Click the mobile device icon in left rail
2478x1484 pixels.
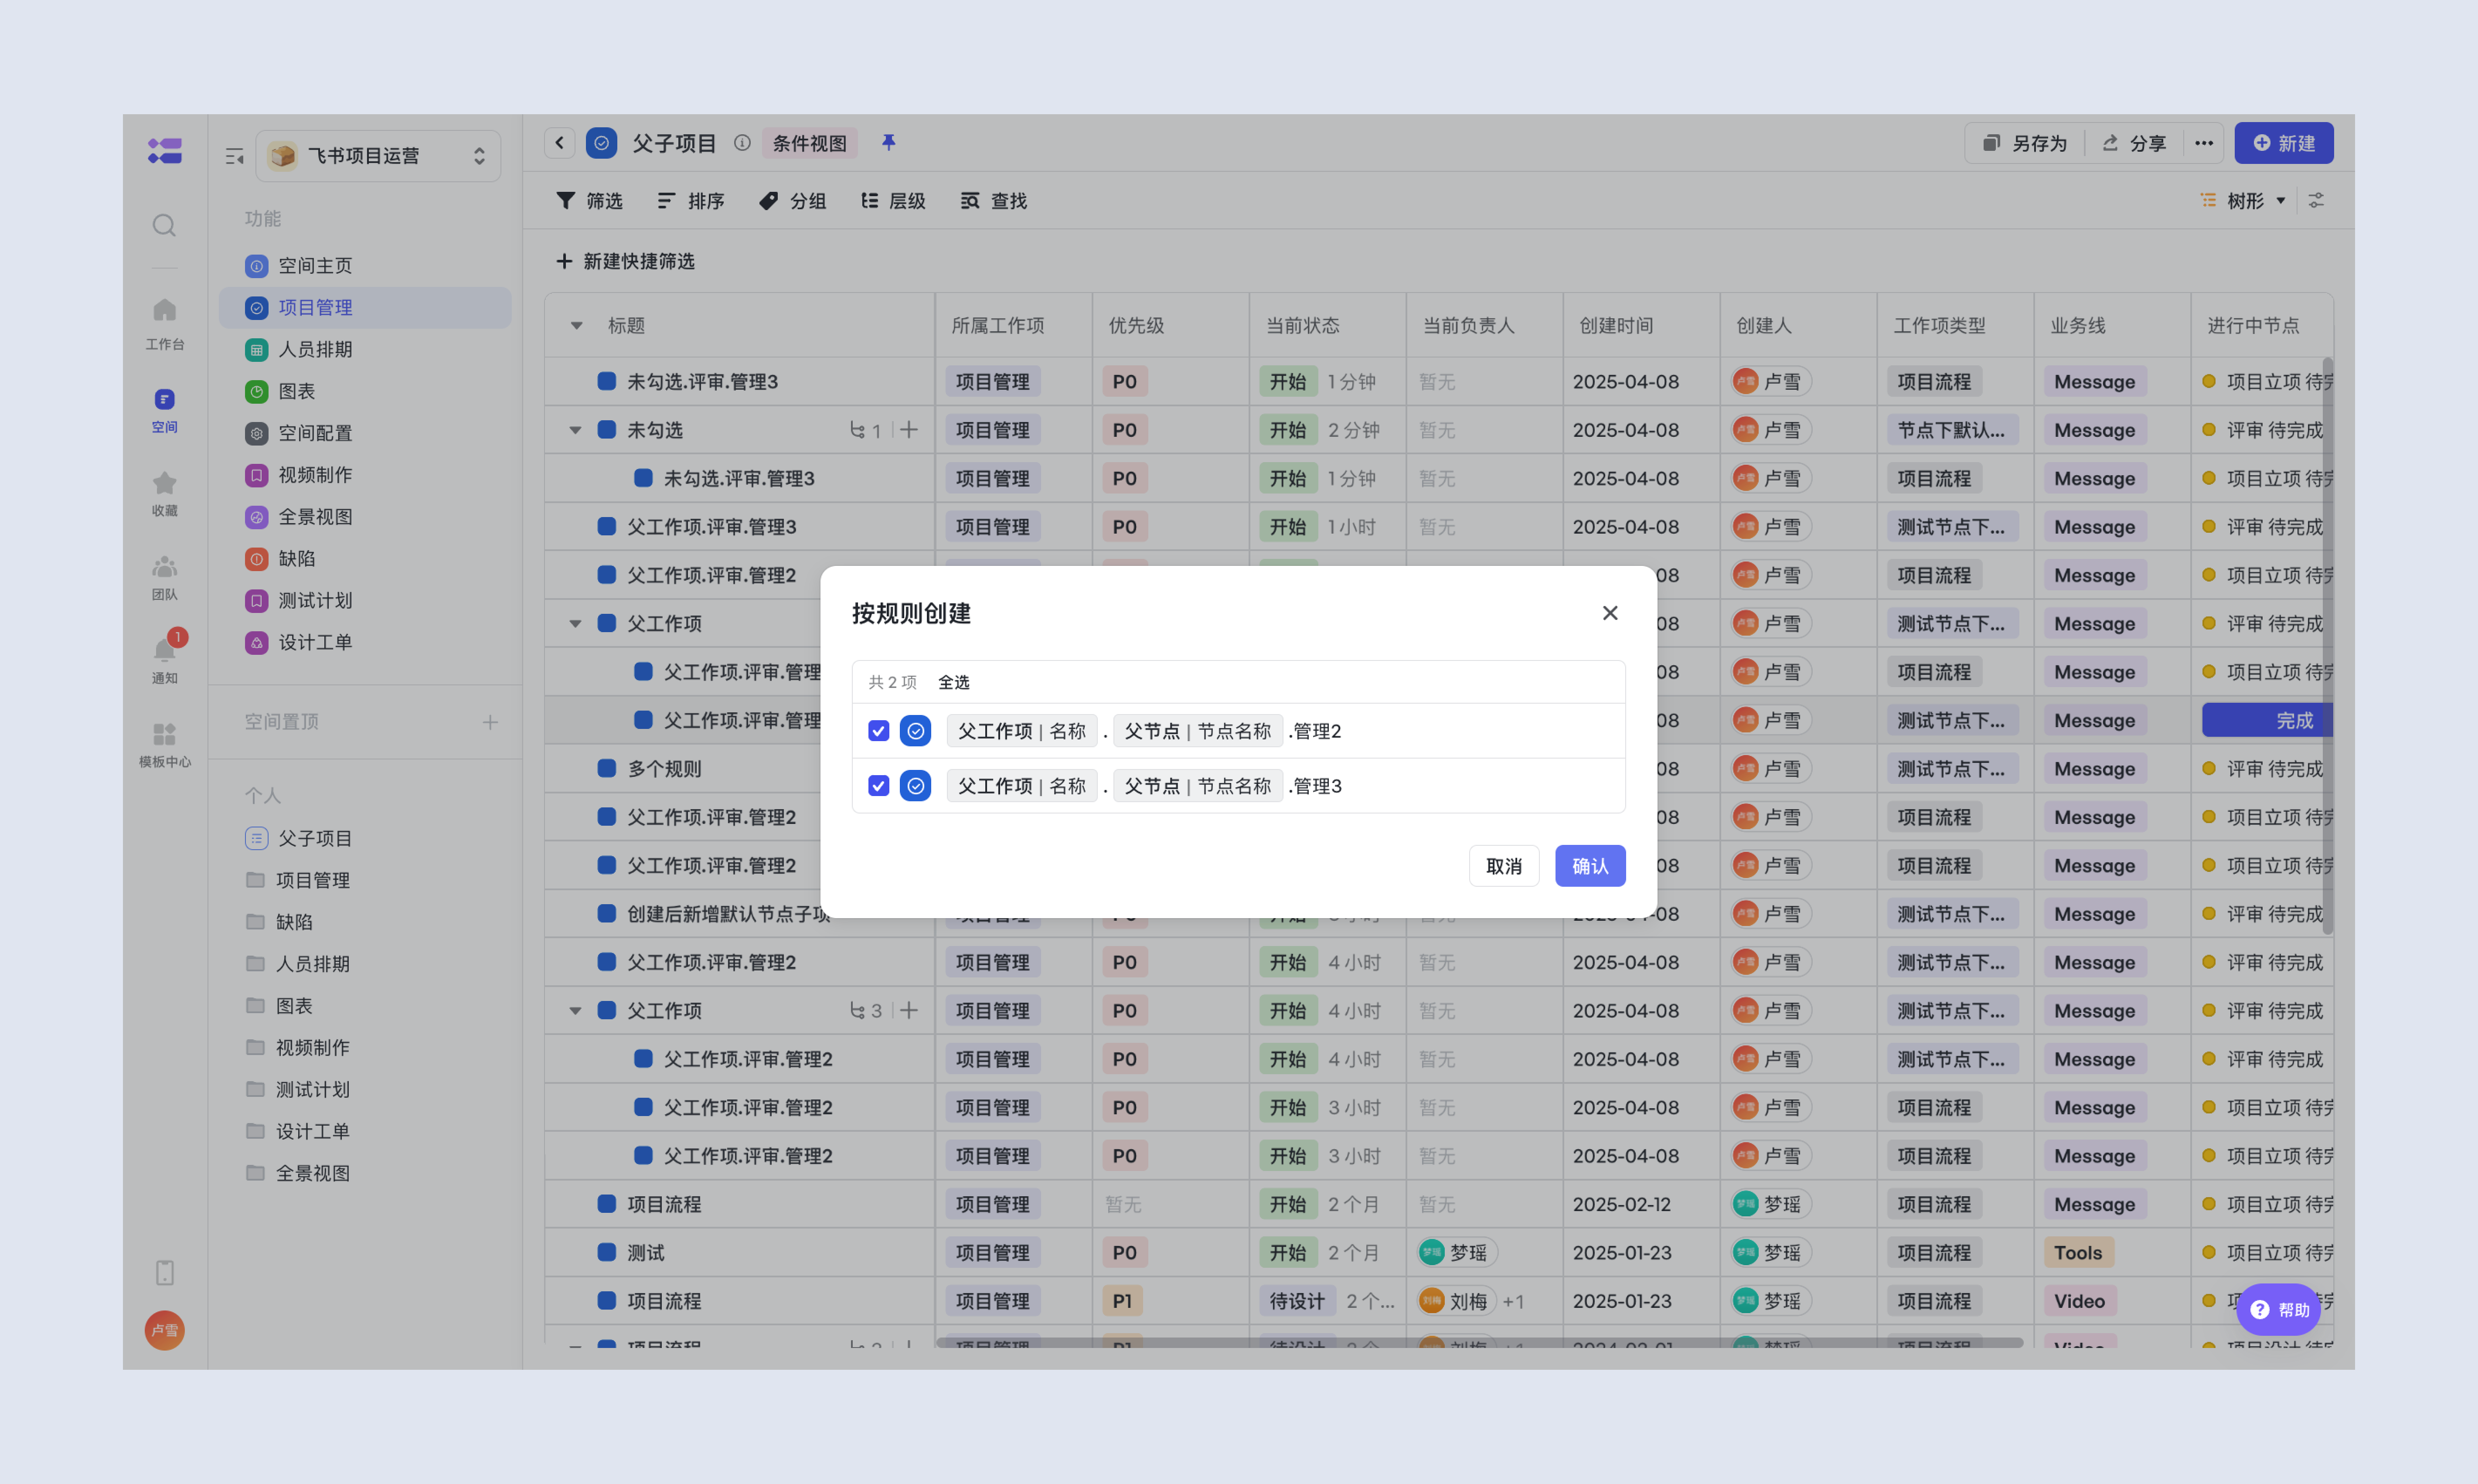(x=165, y=1272)
